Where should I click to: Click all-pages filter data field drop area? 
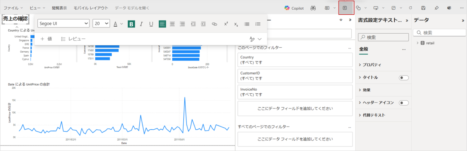tap(295, 139)
